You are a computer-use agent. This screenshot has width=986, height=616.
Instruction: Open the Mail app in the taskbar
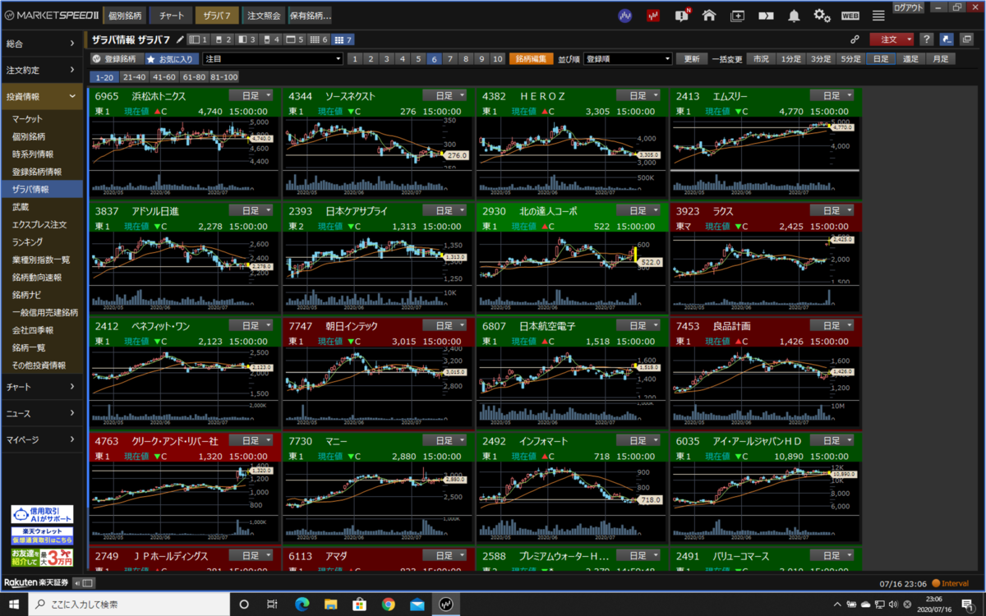(x=417, y=604)
